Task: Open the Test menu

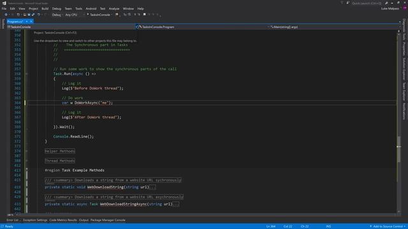Action: tap(103, 8)
